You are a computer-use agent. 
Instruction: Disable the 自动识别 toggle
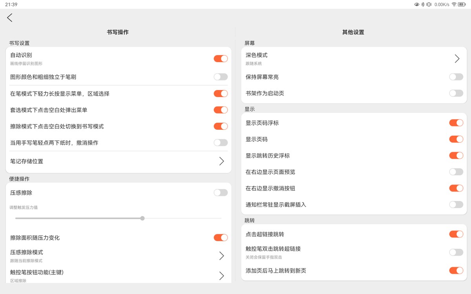(x=220, y=58)
